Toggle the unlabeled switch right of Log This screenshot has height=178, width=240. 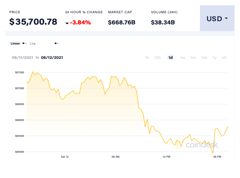(57, 43)
